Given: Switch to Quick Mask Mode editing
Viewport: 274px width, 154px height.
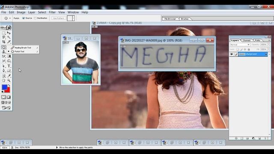Looking at the screenshot, I should click(x=9, y=97).
